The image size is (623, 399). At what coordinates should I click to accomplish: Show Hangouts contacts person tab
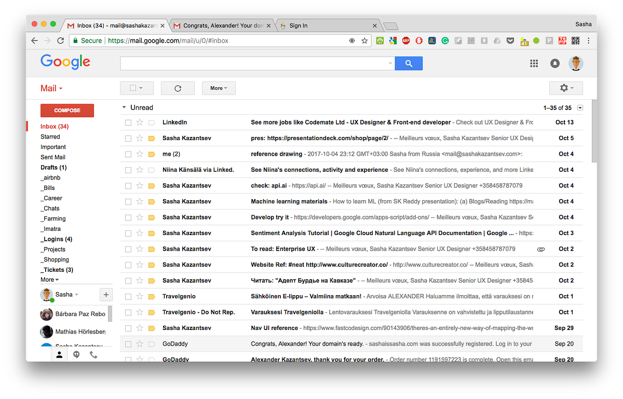(59, 355)
